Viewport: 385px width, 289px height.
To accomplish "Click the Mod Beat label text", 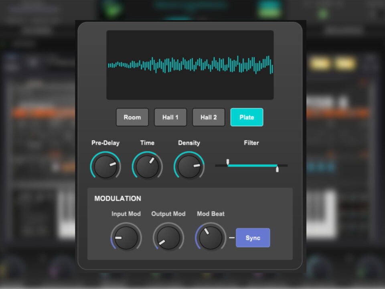I will tap(211, 214).
